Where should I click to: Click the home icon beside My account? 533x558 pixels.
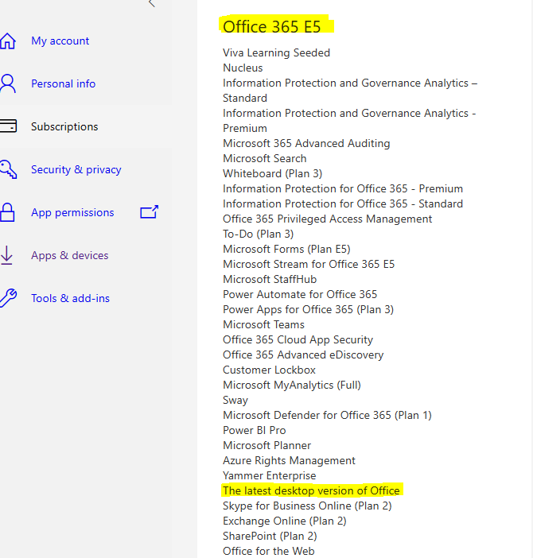click(7, 41)
